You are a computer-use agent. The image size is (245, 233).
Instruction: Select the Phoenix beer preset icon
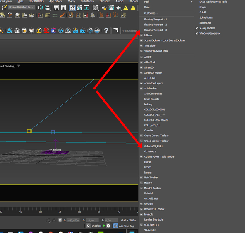pos(24,30)
